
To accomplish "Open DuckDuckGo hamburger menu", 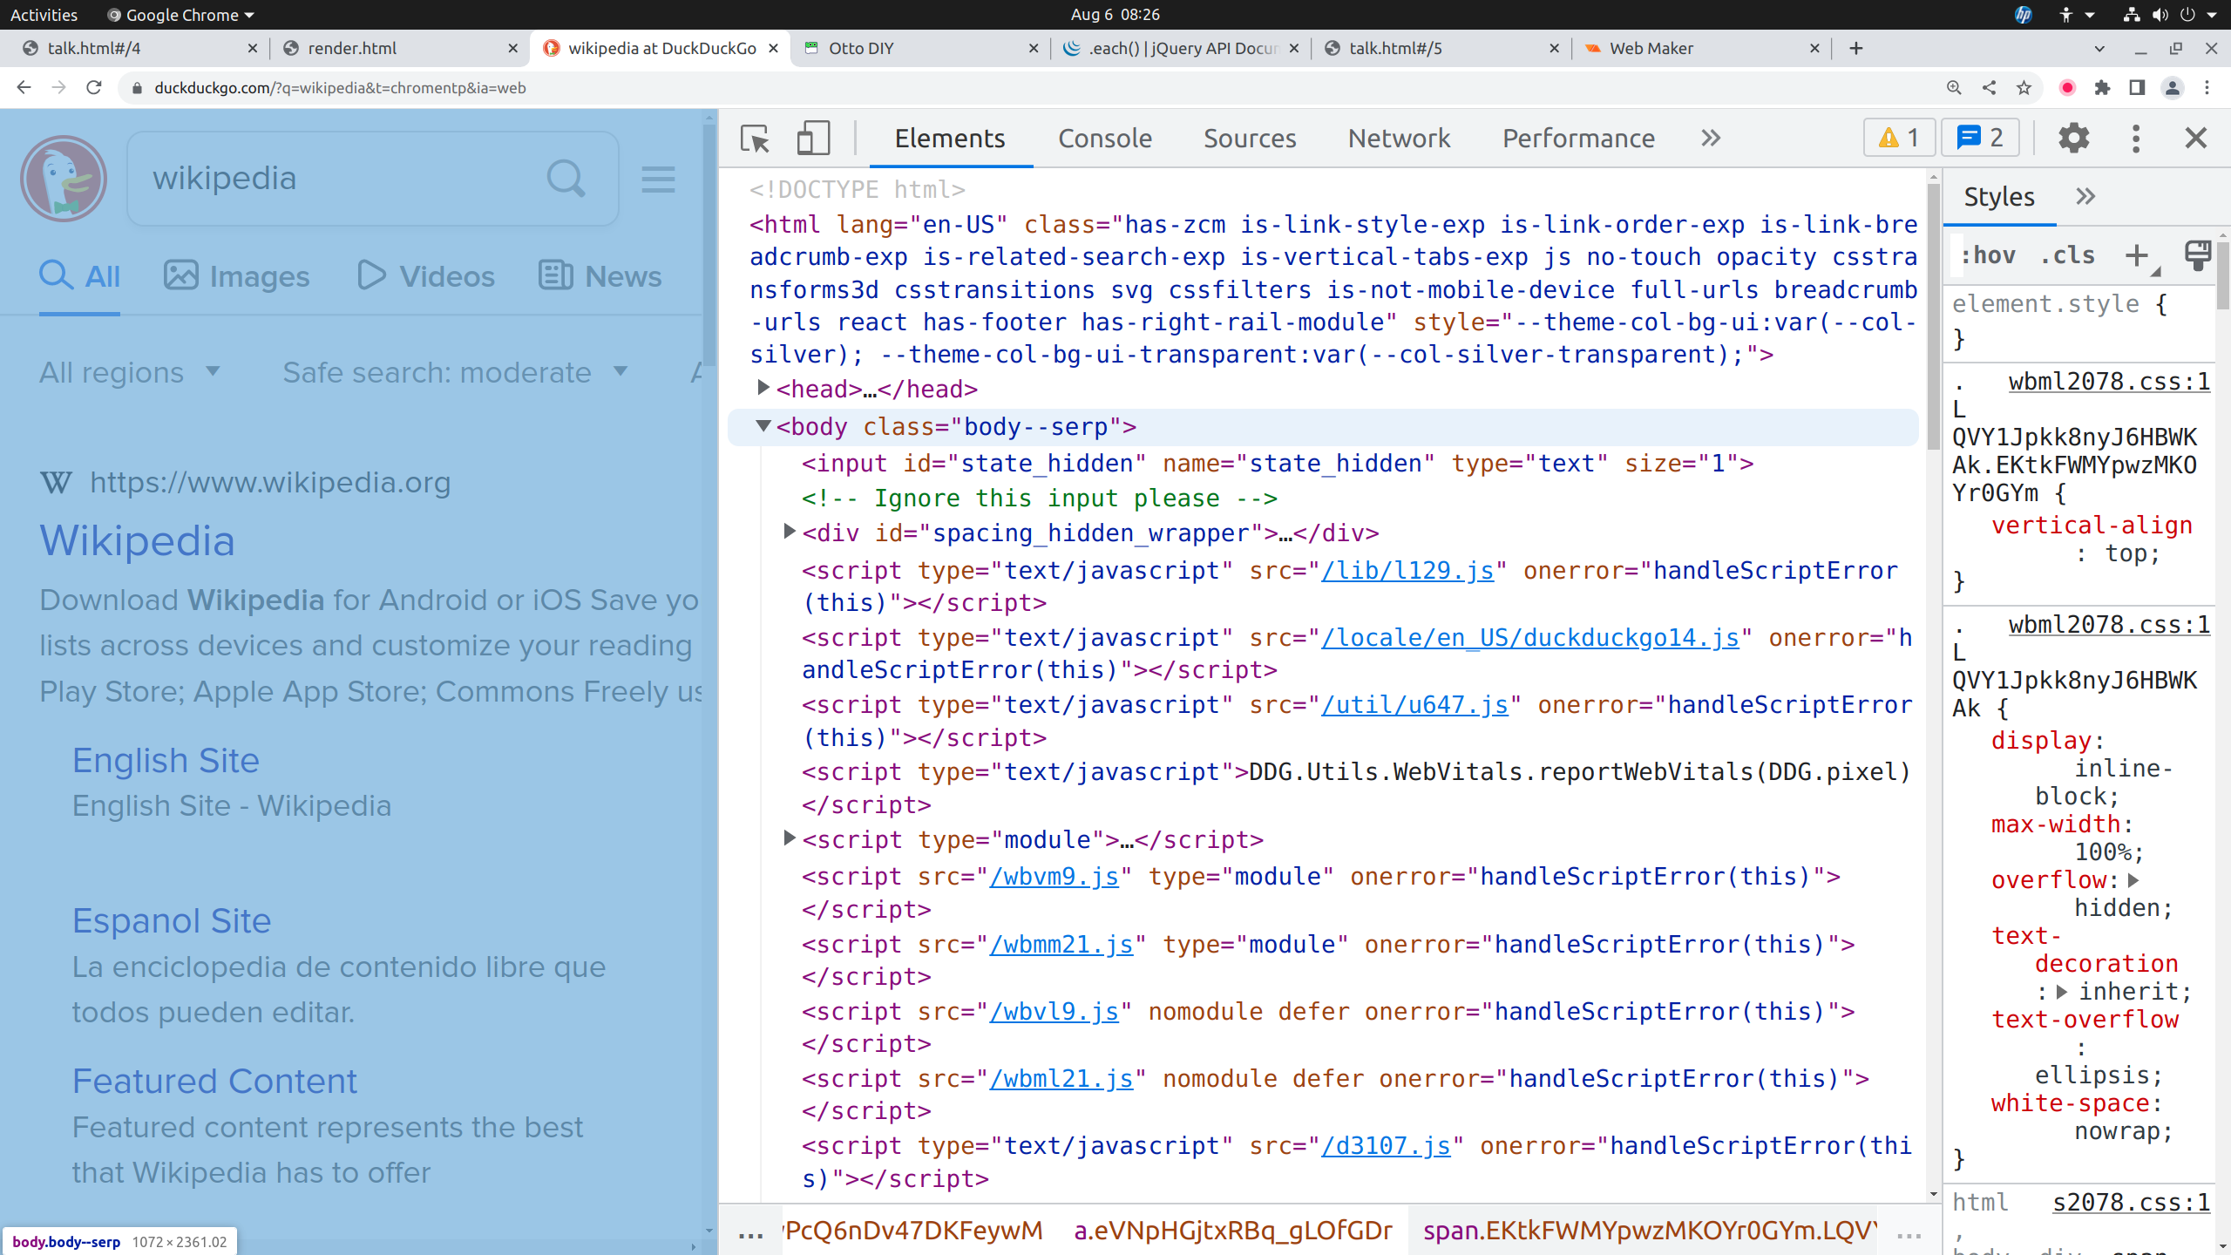I will [658, 180].
